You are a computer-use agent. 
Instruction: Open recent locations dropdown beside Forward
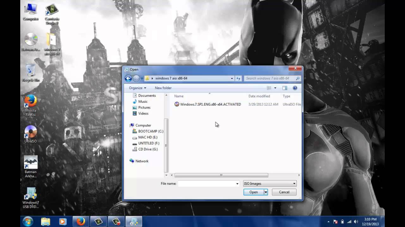tap(142, 79)
